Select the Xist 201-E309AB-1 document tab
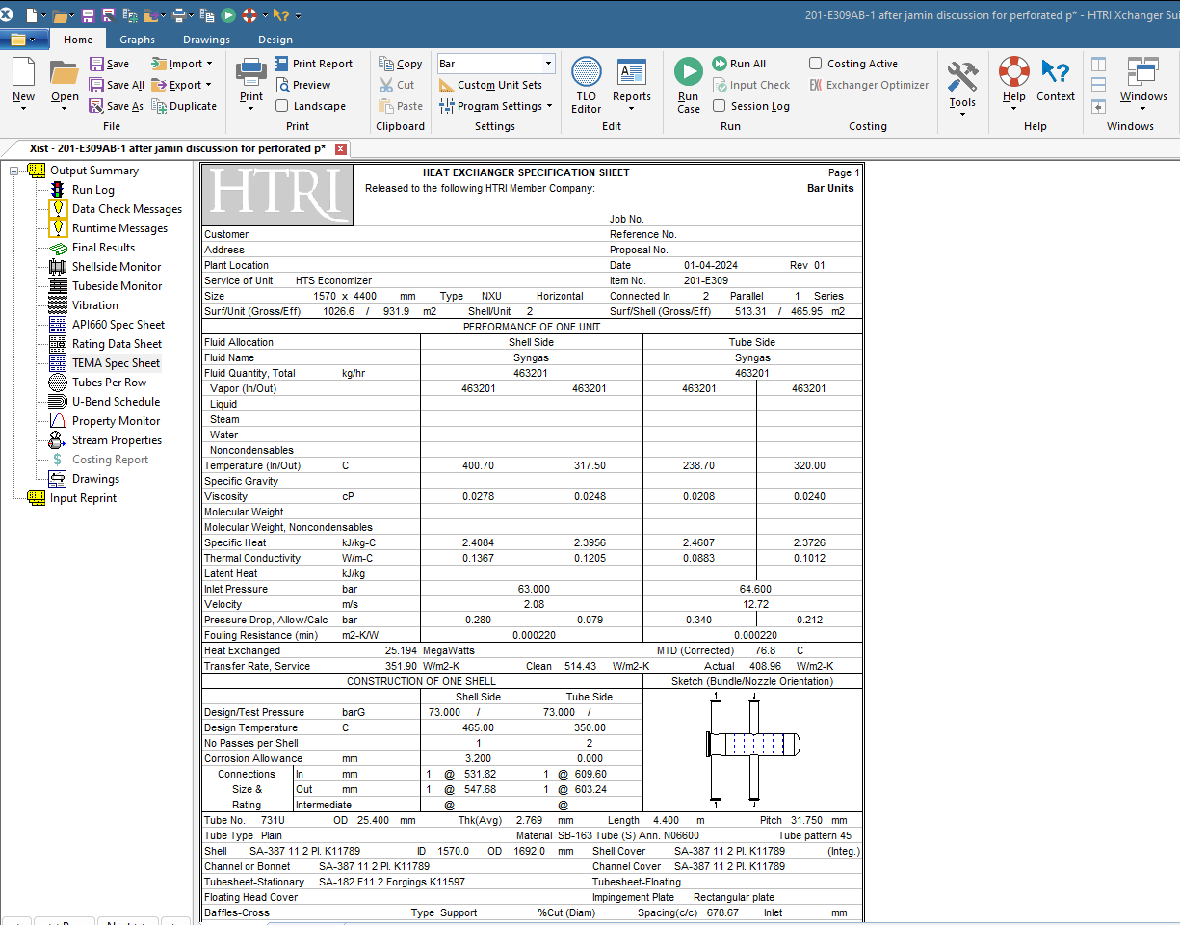Screen dimensions: 1180x925 tap(177, 148)
